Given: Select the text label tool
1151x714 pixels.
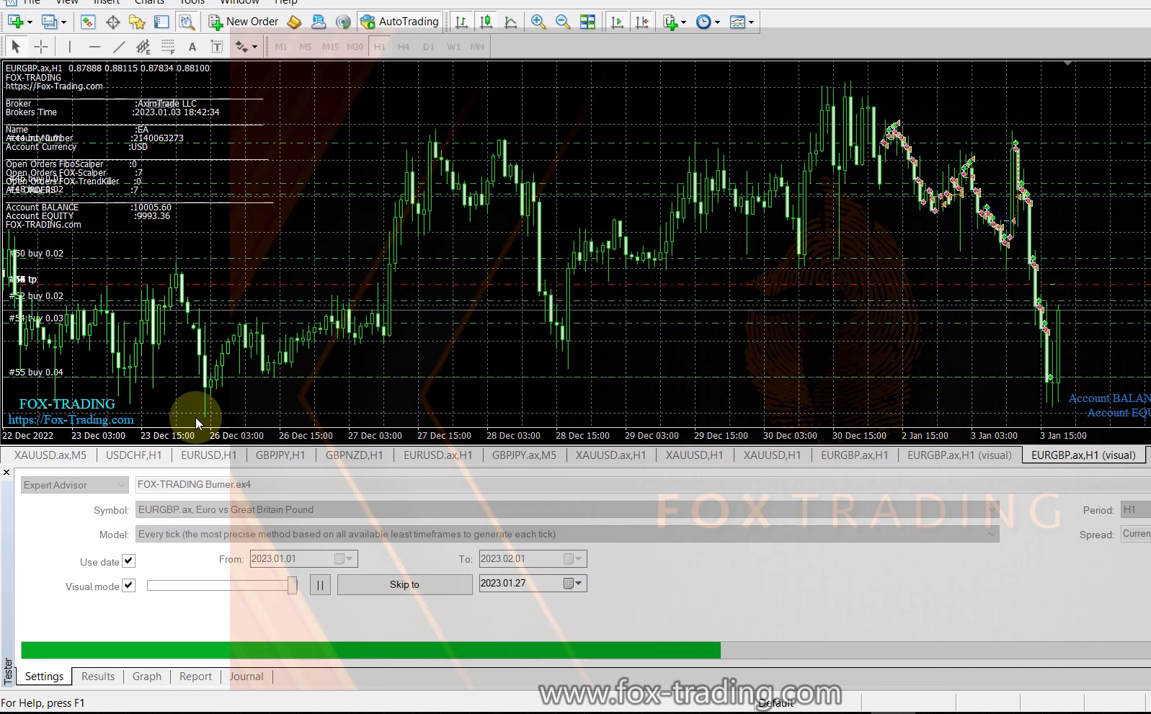Looking at the screenshot, I should [x=216, y=47].
